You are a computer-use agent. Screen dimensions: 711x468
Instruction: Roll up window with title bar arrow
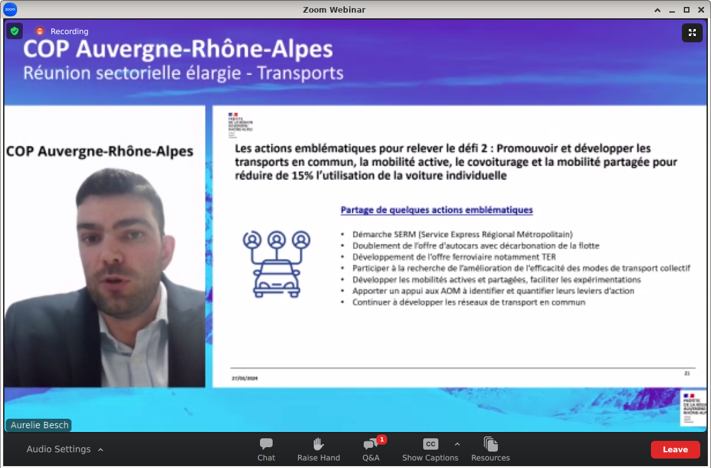click(657, 10)
